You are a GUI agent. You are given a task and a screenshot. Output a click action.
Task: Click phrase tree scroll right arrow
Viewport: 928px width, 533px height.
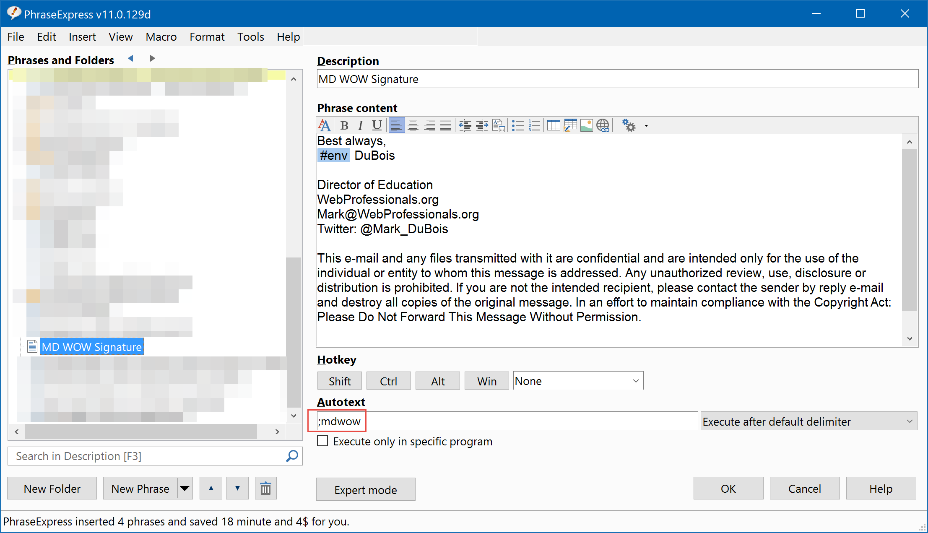(277, 432)
